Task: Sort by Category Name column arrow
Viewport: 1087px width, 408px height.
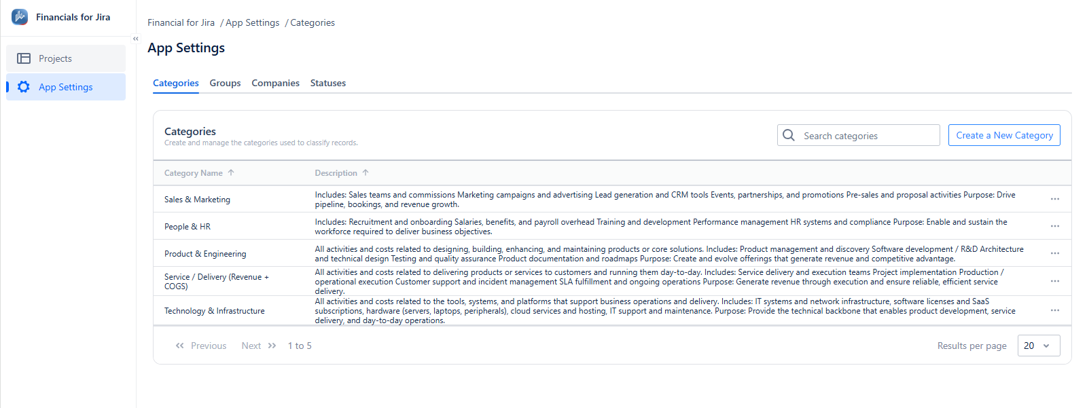Action: tap(231, 173)
